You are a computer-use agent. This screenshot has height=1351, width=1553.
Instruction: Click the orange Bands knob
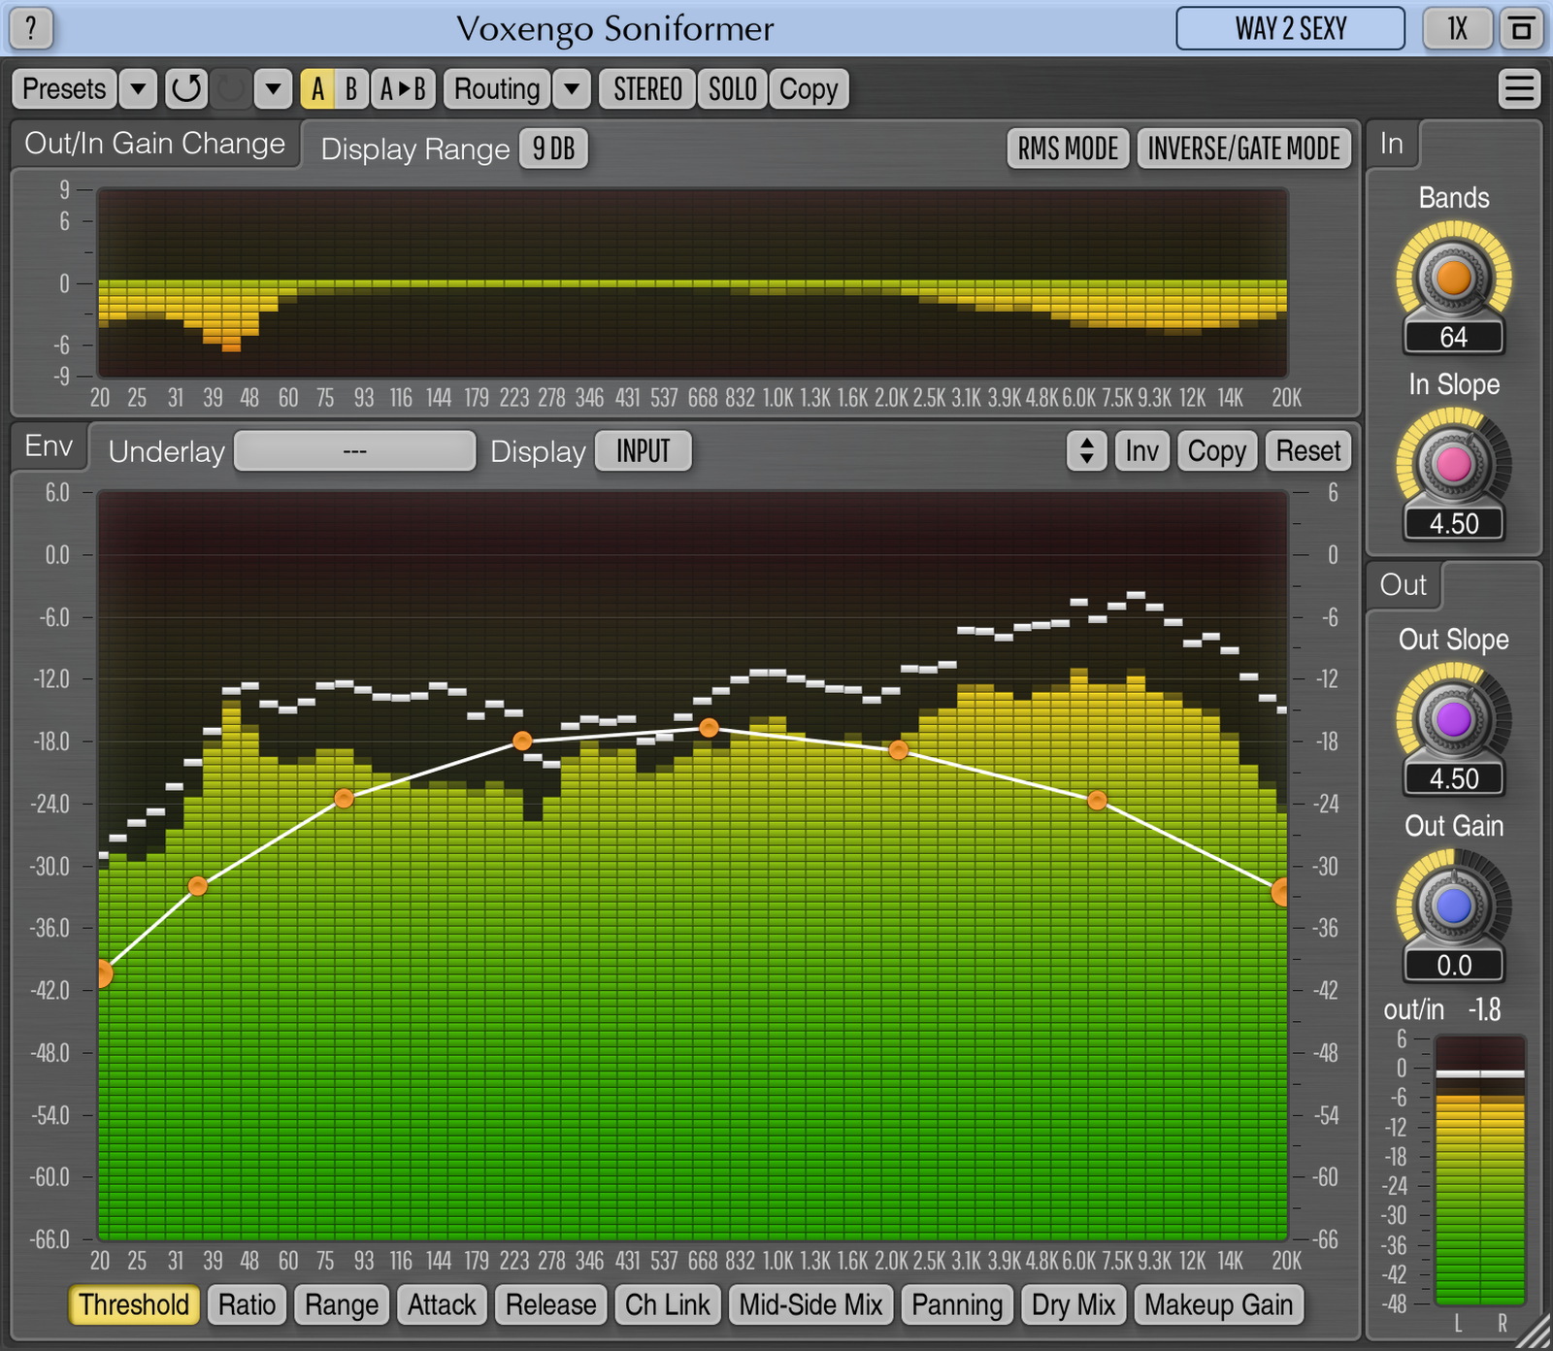pyautogui.click(x=1453, y=278)
